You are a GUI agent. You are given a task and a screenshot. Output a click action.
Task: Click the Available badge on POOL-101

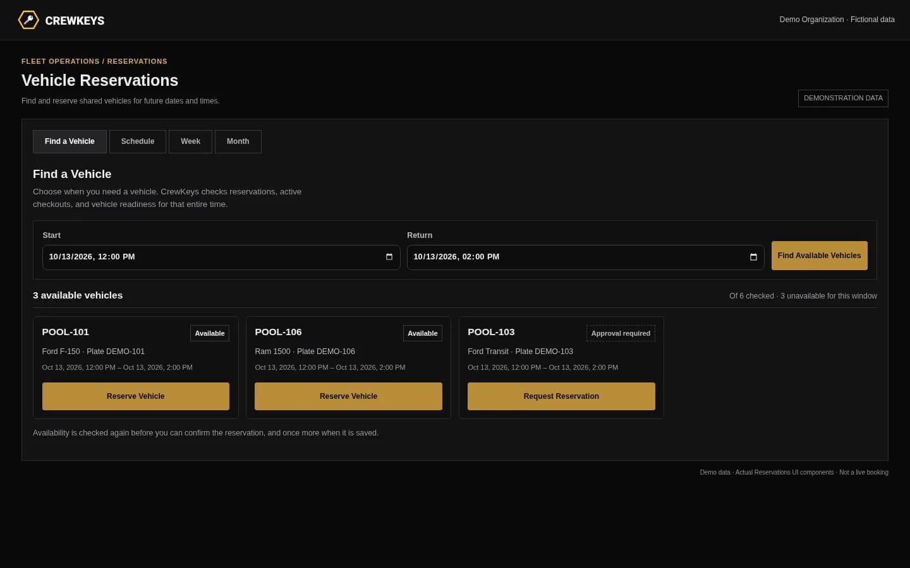click(210, 333)
